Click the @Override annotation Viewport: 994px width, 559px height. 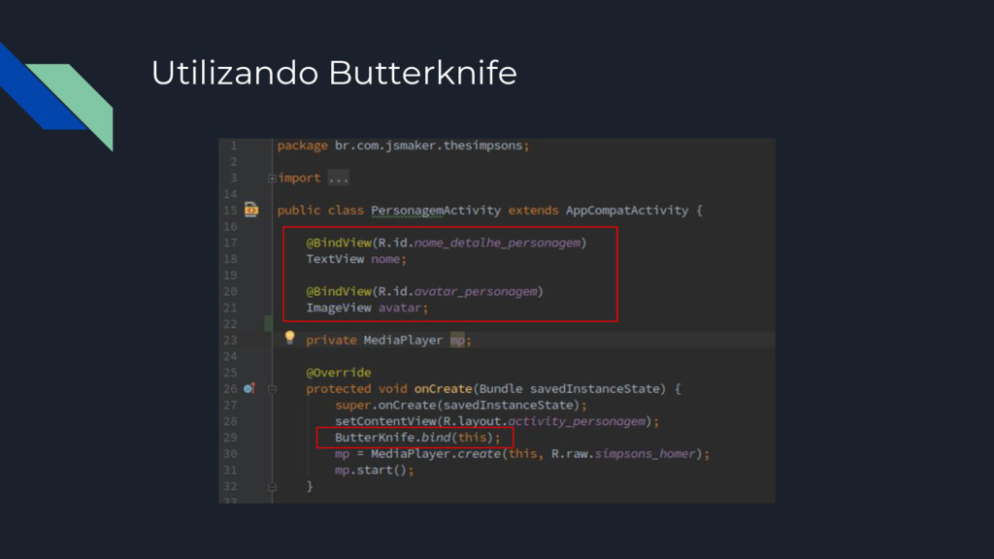click(339, 373)
